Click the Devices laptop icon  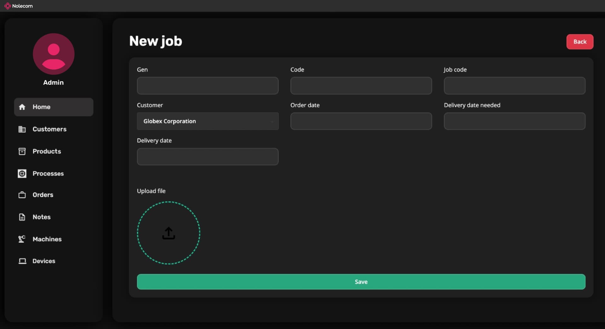[22, 261]
